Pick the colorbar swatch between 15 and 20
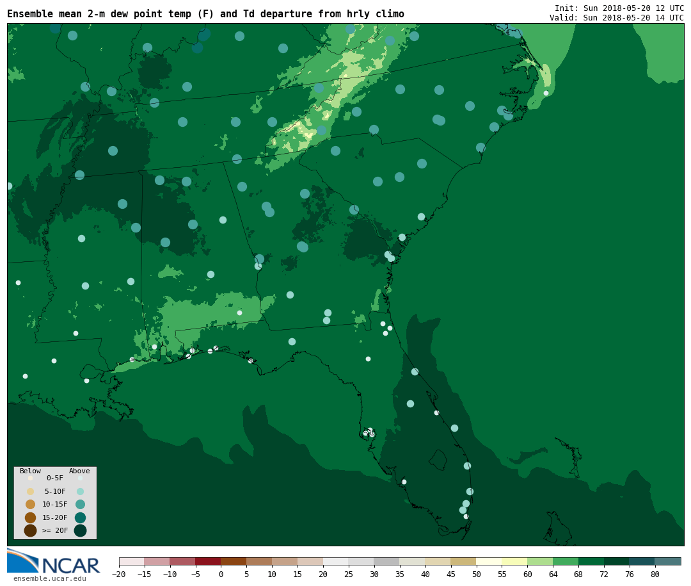Screen dimensions: 691x586 point(310,561)
